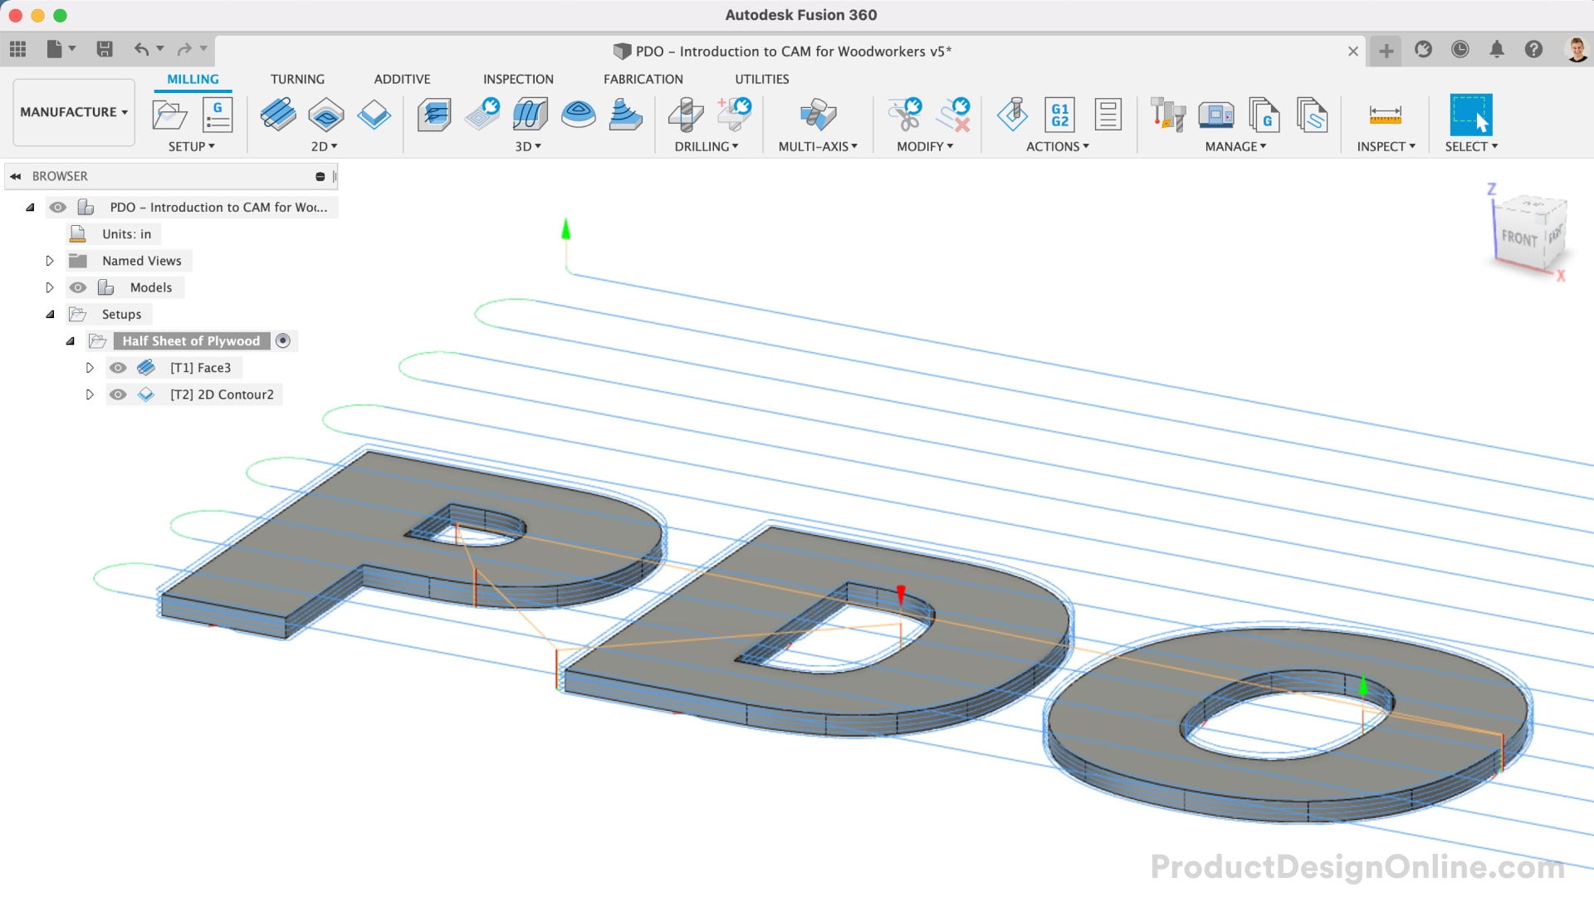Screen dimensions: 1594x897
Task: Collapse the Half Sheet of Plywood setup
Action: pyautogui.click(x=71, y=341)
